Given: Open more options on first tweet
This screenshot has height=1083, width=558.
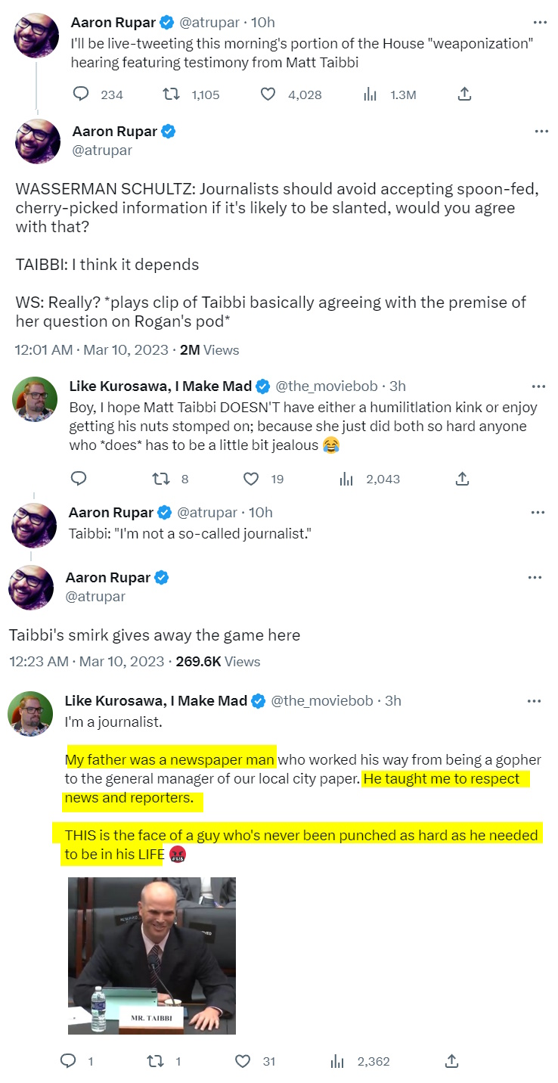Looking at the screenshot, I should tap(540, 22).
